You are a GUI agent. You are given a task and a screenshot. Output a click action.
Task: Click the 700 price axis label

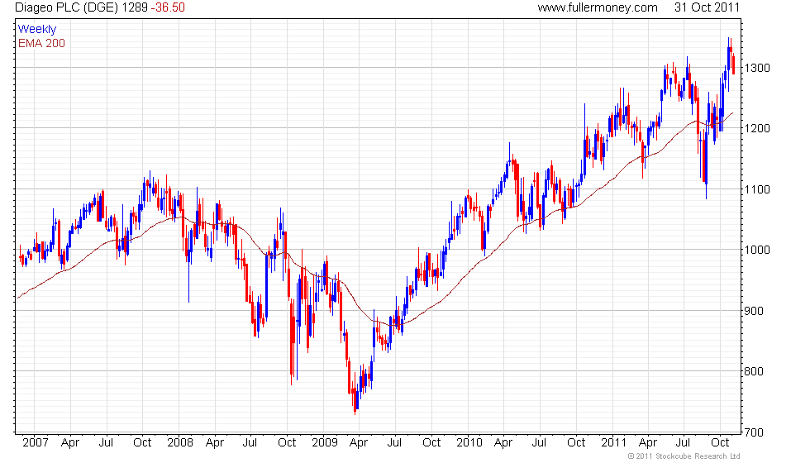click(x=754, y=432)
